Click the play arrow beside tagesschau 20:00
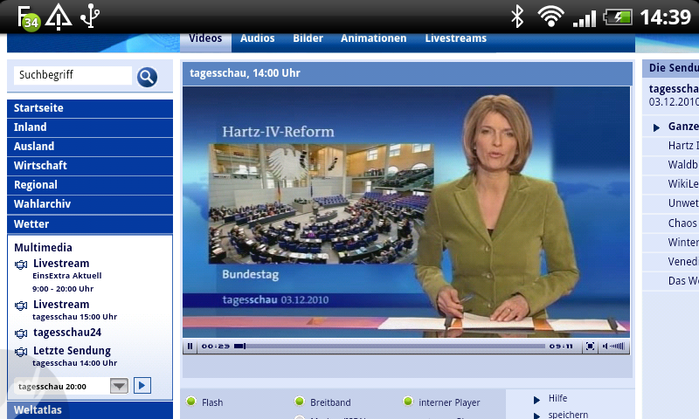This screenshot has width=699, height=419. click(142, 386)
